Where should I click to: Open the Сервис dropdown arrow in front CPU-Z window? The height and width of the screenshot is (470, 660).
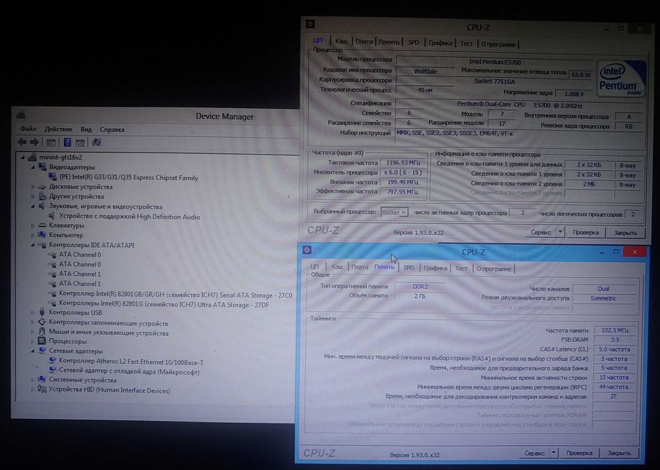(x=554, y=453)
